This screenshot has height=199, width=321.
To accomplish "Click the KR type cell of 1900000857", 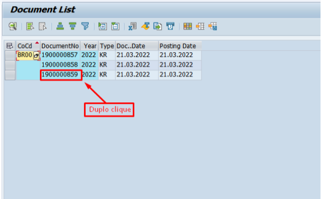I will (107, 55).
